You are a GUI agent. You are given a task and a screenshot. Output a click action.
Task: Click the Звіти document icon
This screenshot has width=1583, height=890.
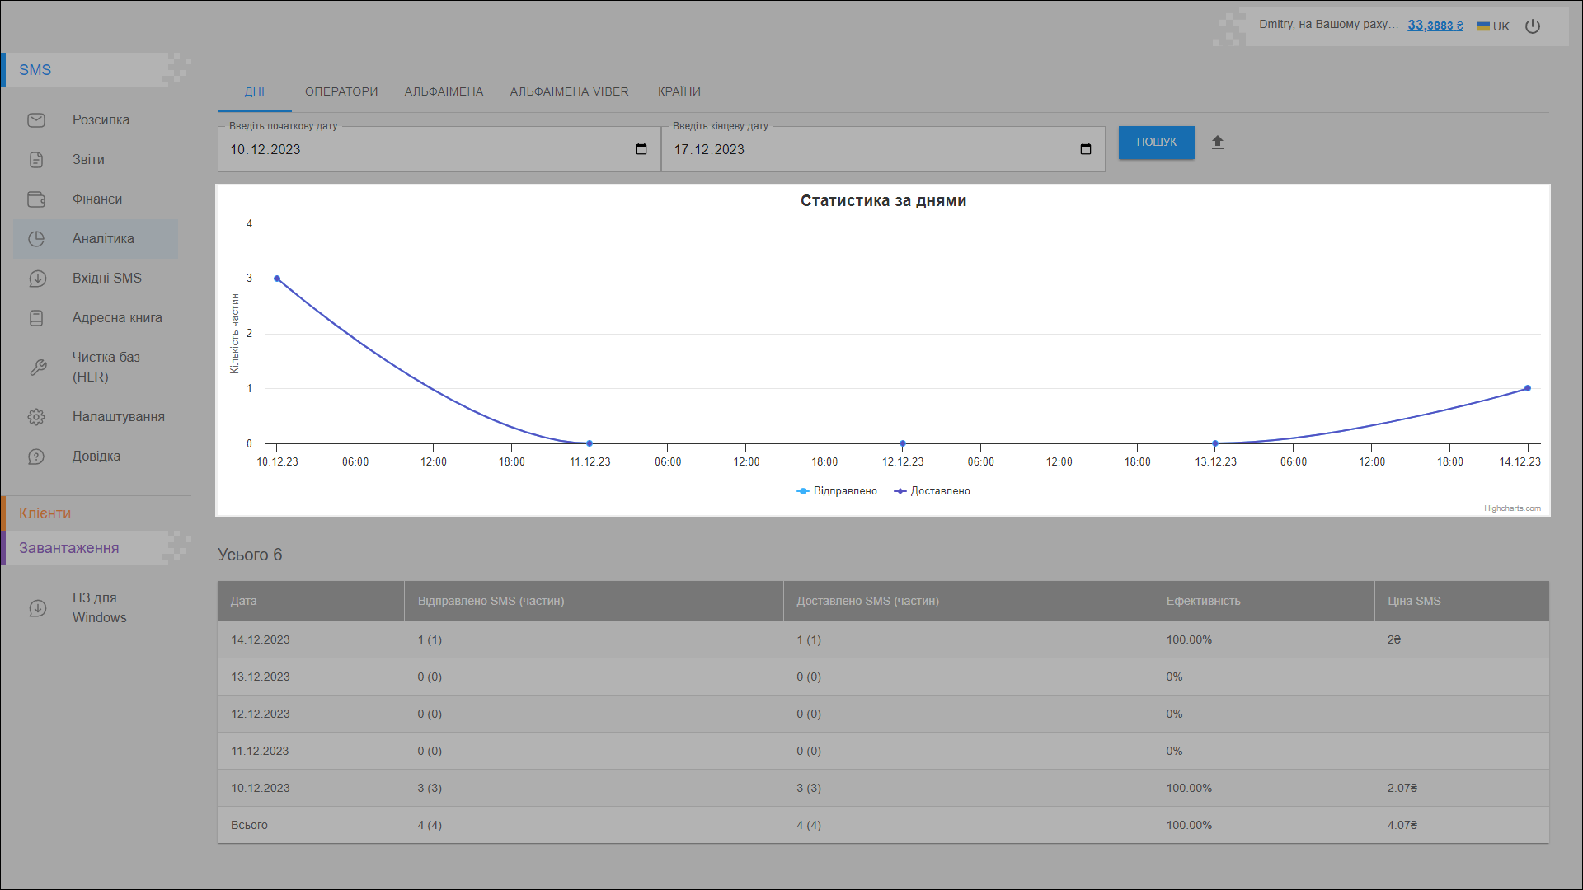point(36,160)
